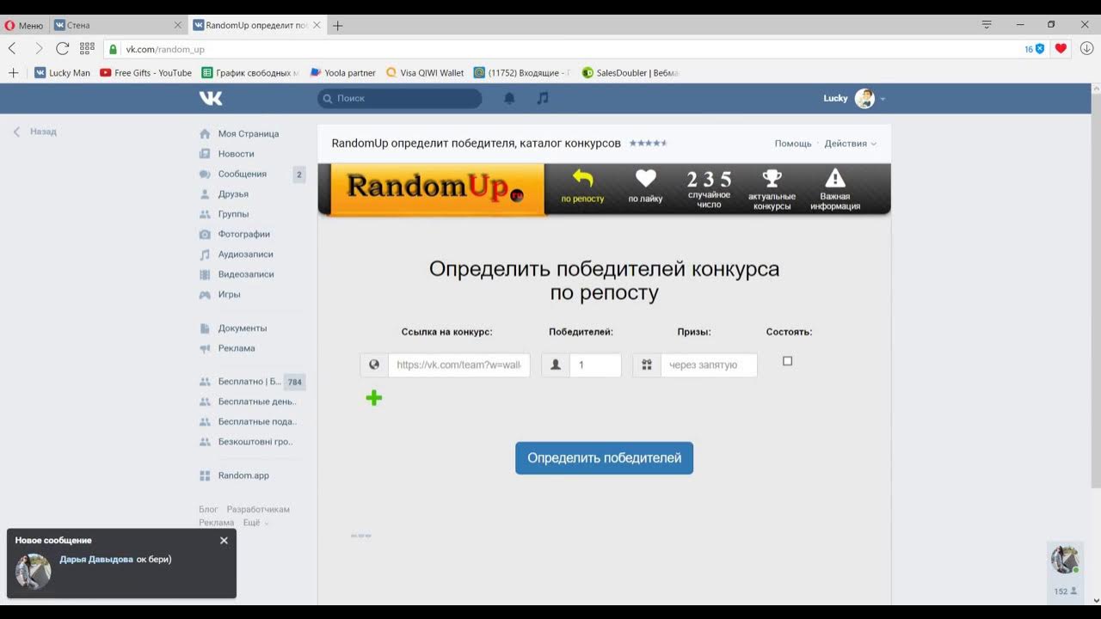Screen dimensions: 1101x619
Task: Open browser downloads arrow icon
Action: (x=1086, y=49)
